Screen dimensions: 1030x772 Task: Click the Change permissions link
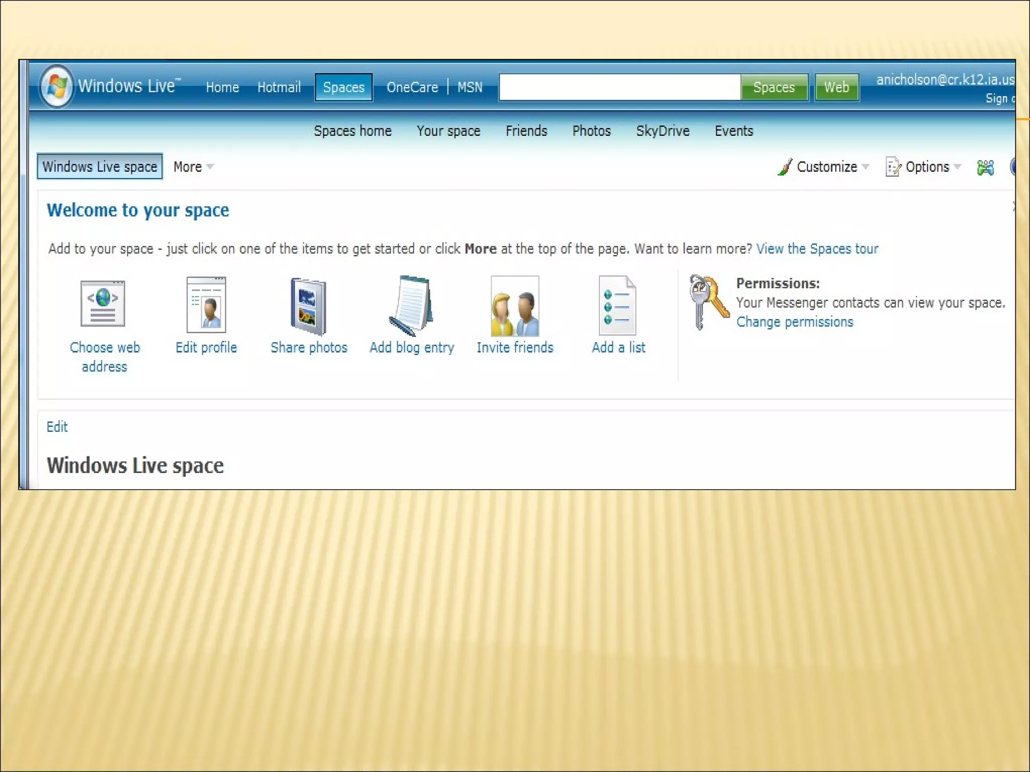(795, 322)
